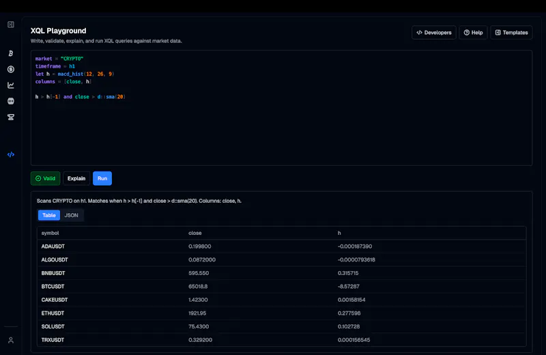Click close value 0.199800

point(200,246)
